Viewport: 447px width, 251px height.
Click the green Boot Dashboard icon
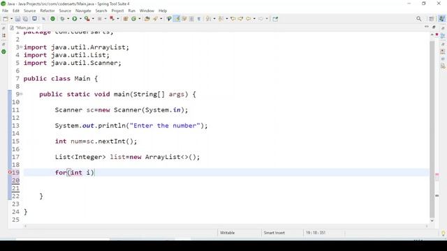(x=53, y=19)
